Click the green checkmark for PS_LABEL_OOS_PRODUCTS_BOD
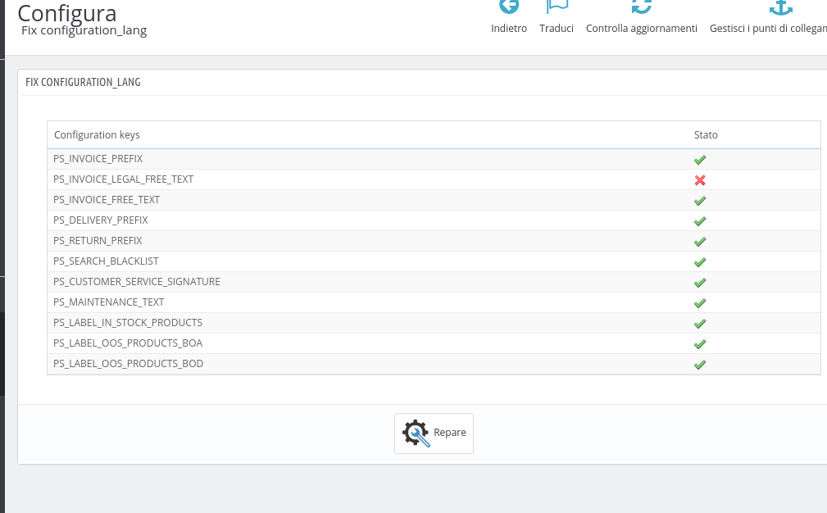Viewport: 827px width, 513px height. click(700, 365)
